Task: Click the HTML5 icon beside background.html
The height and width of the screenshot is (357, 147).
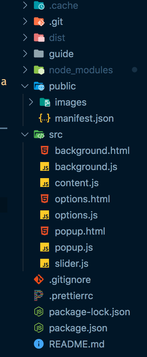Action: click(45, 151)
